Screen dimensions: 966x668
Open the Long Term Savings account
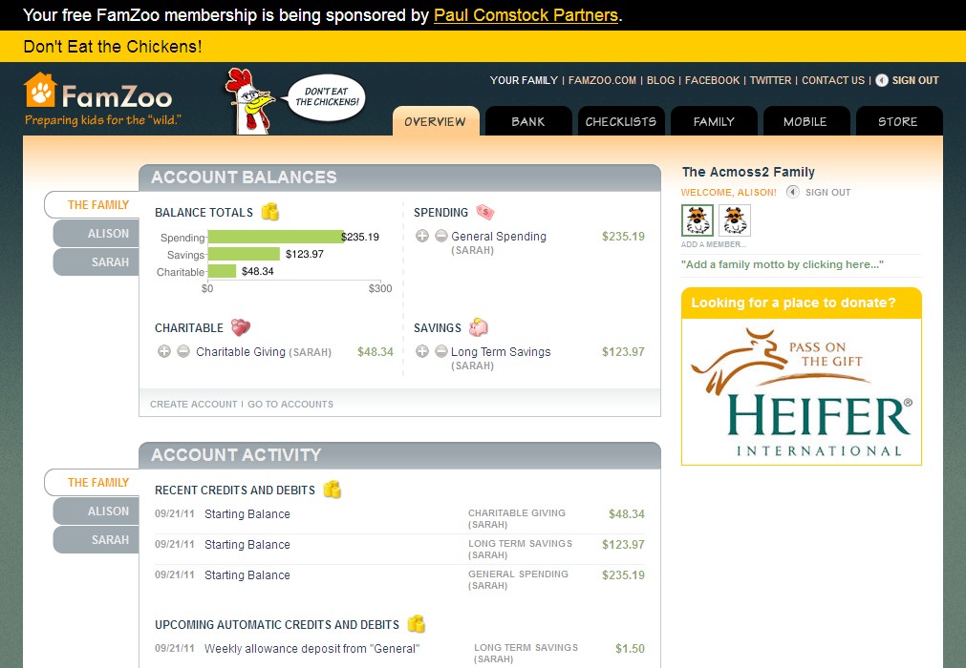[x=501, y=352]
